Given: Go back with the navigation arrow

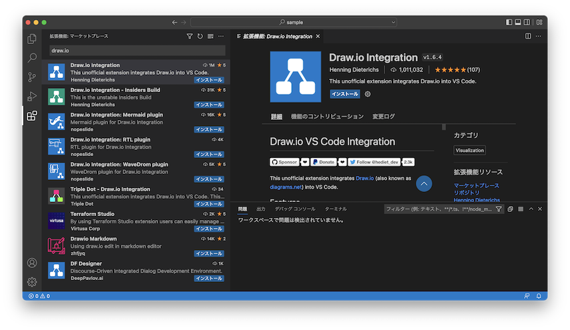Looking at the screenshot, I should pos(174,23).
